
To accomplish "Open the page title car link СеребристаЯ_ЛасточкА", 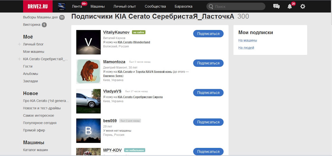I will (174, 17).
